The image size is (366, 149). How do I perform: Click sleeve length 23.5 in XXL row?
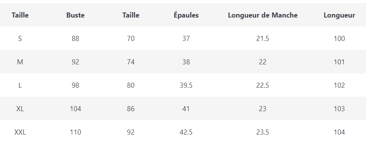(x=262, y=133)
